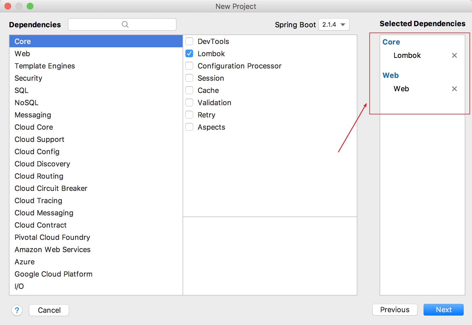Image resolution: width=472 pixels, height=325 pixels.
Task: Select the Web category in list
Action: [22, 54]
